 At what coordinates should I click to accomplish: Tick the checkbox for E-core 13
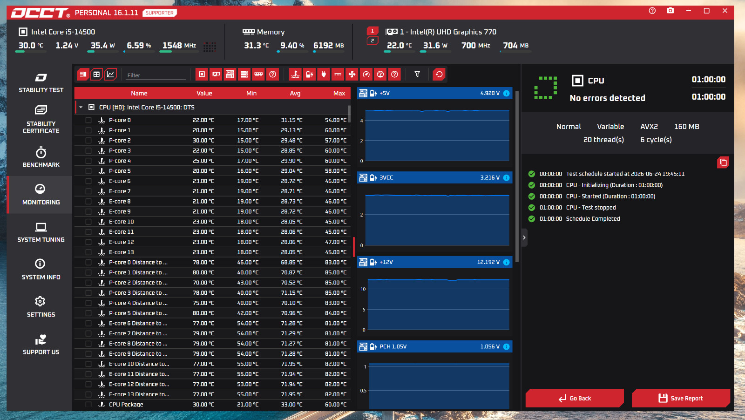tap(88, 252)
